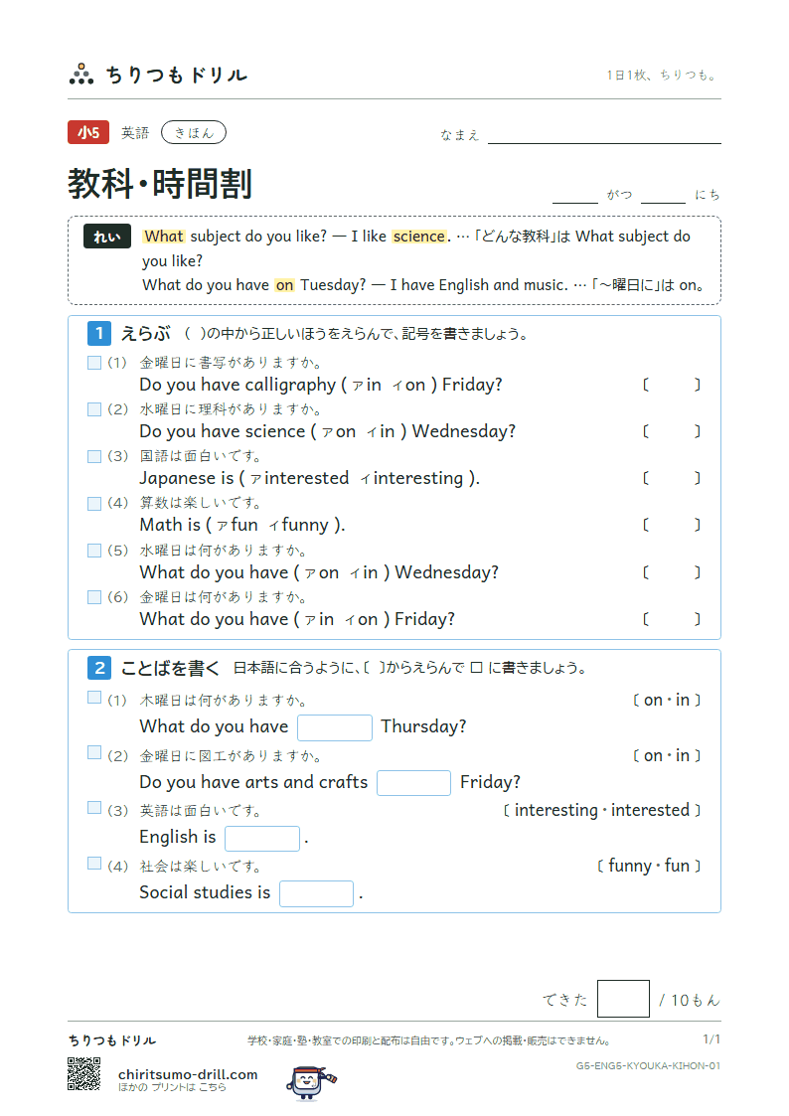Viewport: 789px width, 1116px height.
Task: Open the chiritsumo-drill.com link
Action: click(188, 1074)
